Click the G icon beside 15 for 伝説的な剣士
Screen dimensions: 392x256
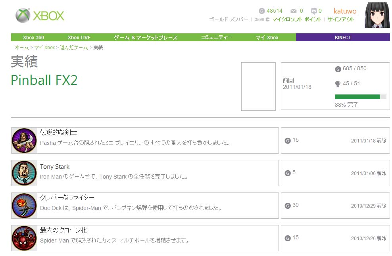coord(288,141)
